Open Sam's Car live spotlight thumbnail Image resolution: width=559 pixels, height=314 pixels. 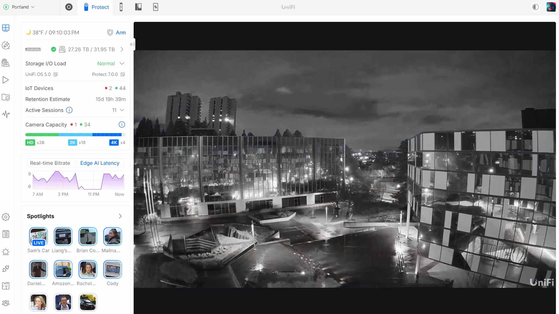tap(38, 237)
